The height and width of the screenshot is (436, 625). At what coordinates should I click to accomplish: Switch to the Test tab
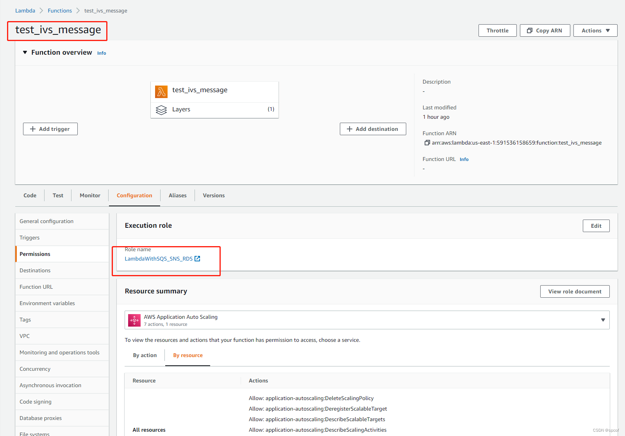(x=58, y=195)
